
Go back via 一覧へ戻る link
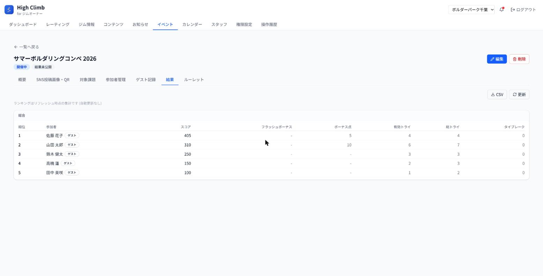[27, 47]
